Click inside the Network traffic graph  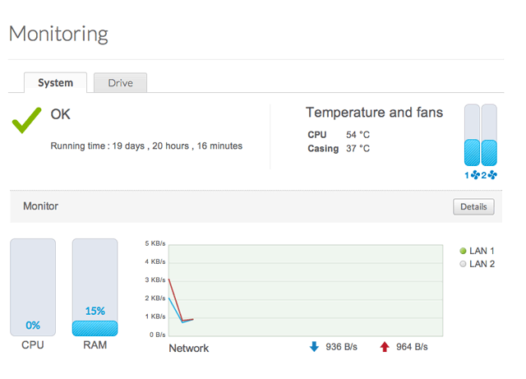click(306, 289)
